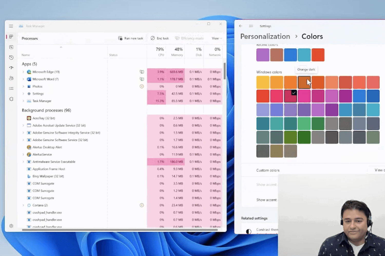Toggle the Task Manager hamburger navigation
The image size is (385, 256).
pyautogui.click(x=11, y=26)
